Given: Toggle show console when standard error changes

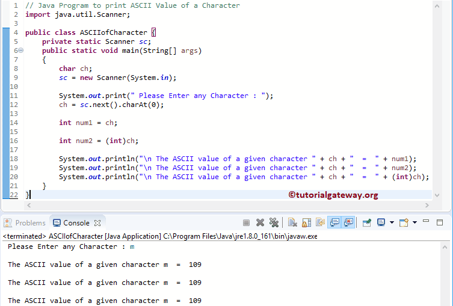Looking at the screenshot, I should tap(348, 222).
